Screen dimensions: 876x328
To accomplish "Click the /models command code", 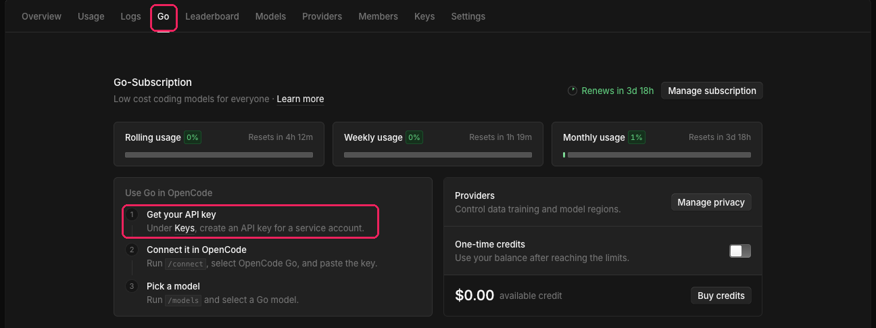I will pos(183,300).
